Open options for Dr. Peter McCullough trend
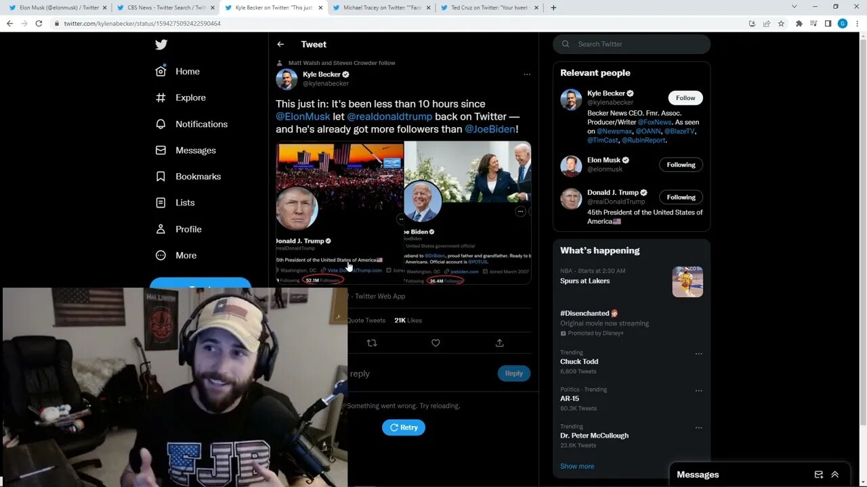 pos(698,428)
